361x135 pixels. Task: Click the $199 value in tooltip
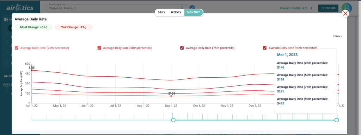tap(281, 79)
